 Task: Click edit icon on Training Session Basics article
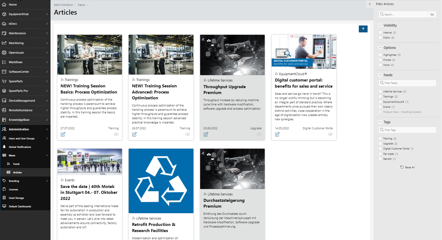tap(63, 134)
